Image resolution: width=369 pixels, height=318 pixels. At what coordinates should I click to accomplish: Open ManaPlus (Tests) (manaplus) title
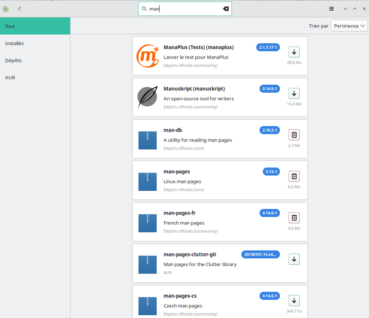(x=199, y=47)
